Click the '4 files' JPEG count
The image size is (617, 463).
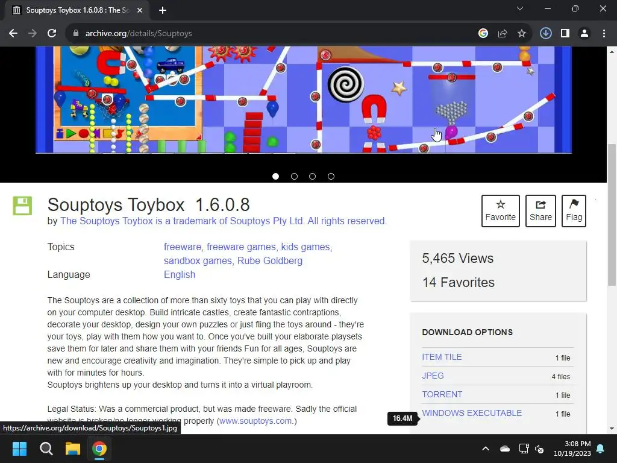coord(561,376)
